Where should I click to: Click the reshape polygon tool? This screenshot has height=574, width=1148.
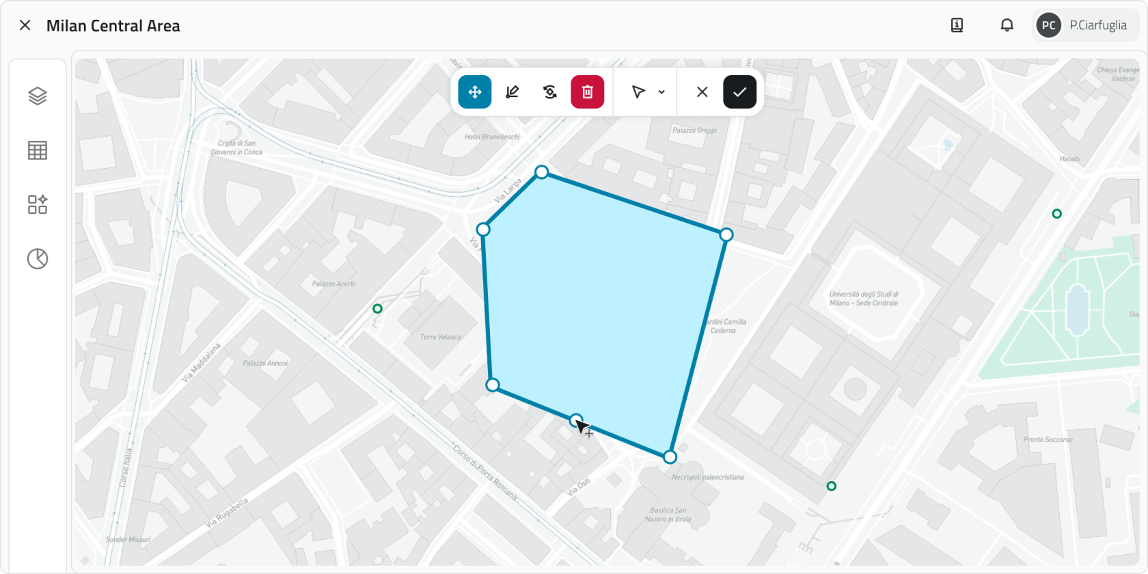[x=549, y=92]
